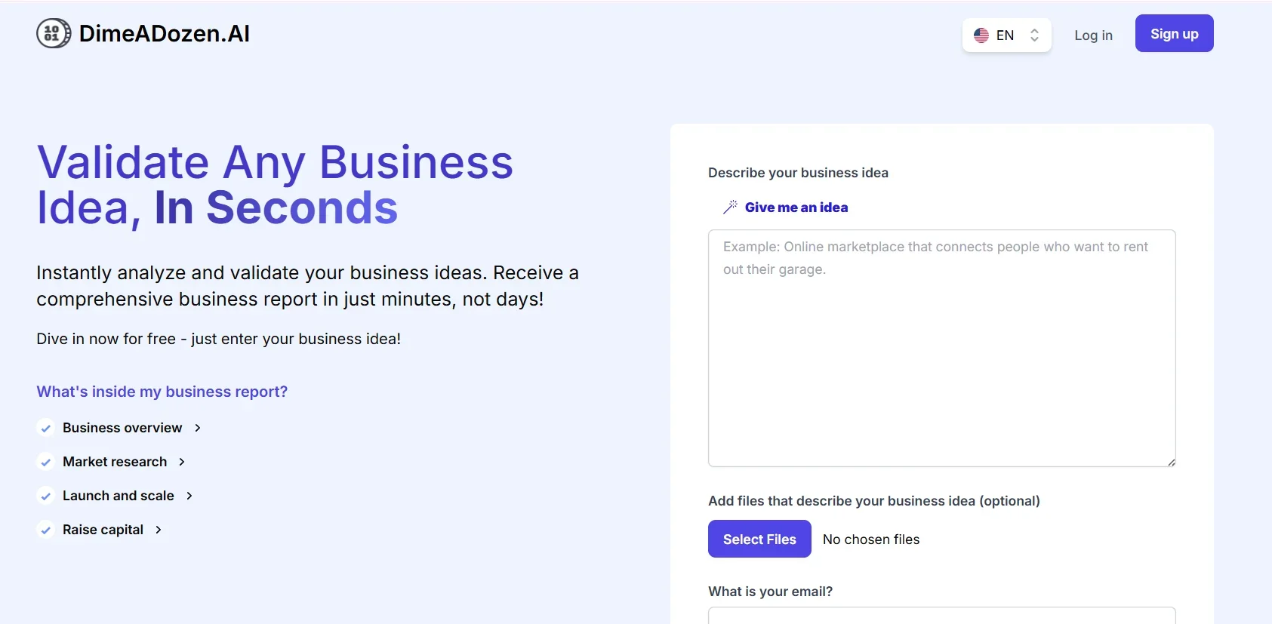Screen dimensions: 1272x624
Task: Expand the Market research chevron
Action: 182,462
